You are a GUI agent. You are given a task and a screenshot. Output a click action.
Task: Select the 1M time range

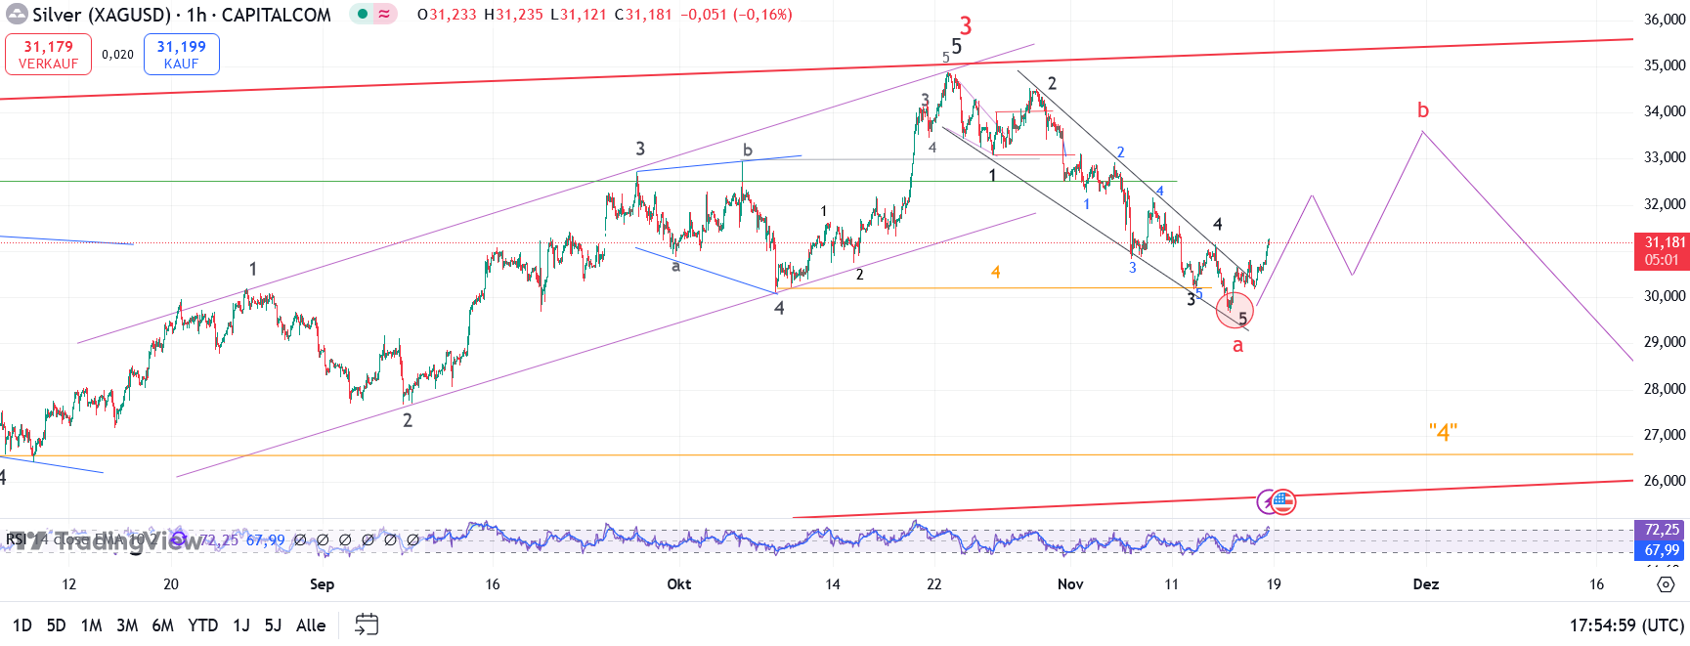[92, 625]
